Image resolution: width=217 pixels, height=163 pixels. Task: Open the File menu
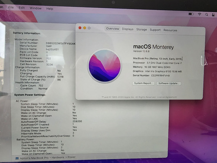[x=11, y=7]
